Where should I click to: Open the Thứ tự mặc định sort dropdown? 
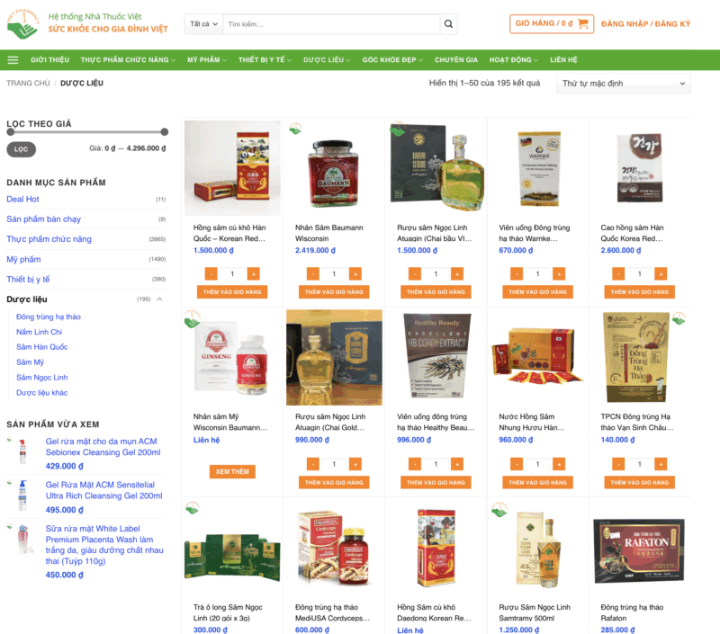623,84
